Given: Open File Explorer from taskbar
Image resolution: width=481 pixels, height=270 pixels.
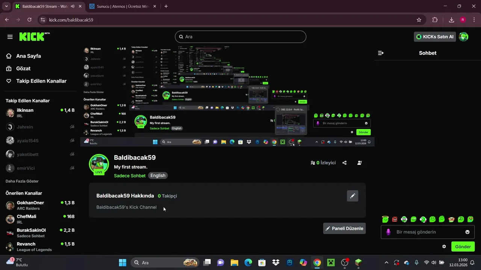Looking at the screenshot, I should coord(234,262).
